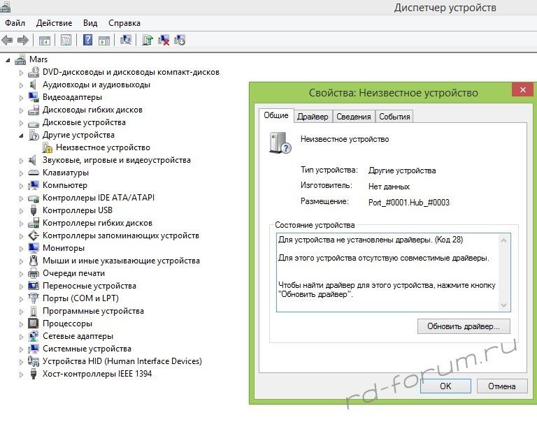Click Scan for hardware changes icon
The height and width of the screenshot is (429, 537).
[126, 40]
